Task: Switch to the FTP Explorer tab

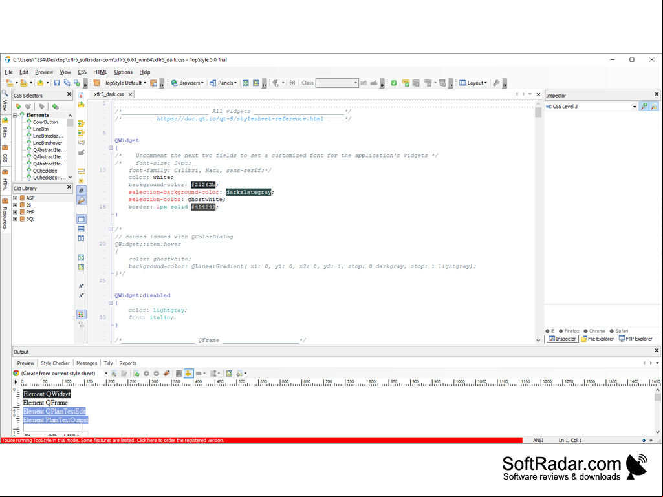Action: tap(636, 339)
